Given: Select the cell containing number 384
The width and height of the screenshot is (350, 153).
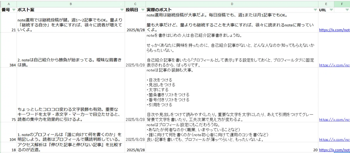Looking at the screenshot, I should [8, 50].
